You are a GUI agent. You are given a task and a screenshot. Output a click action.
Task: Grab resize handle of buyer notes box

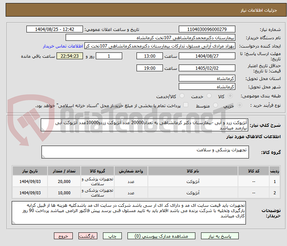click(14, 223)
